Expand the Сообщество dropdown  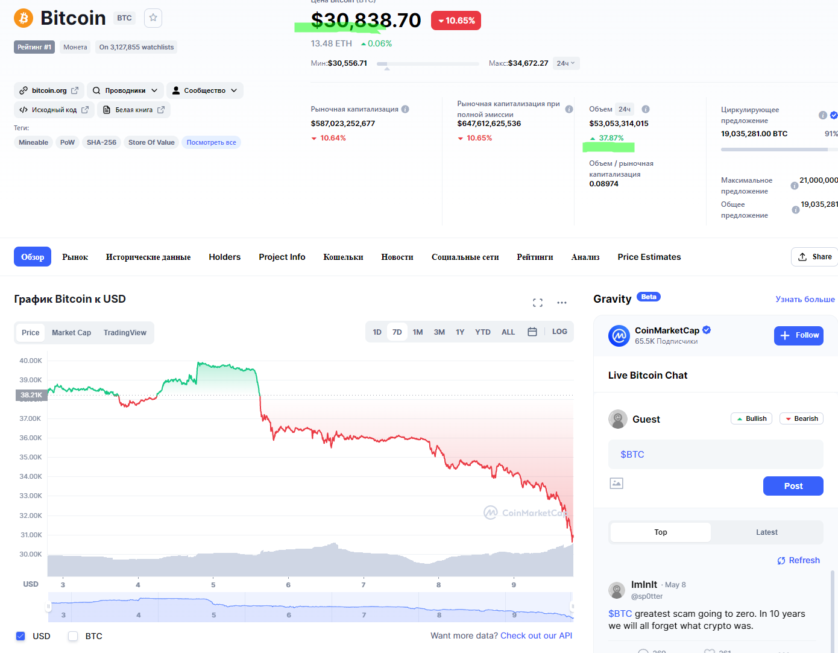pyautogui.click(x=205, y=90)
